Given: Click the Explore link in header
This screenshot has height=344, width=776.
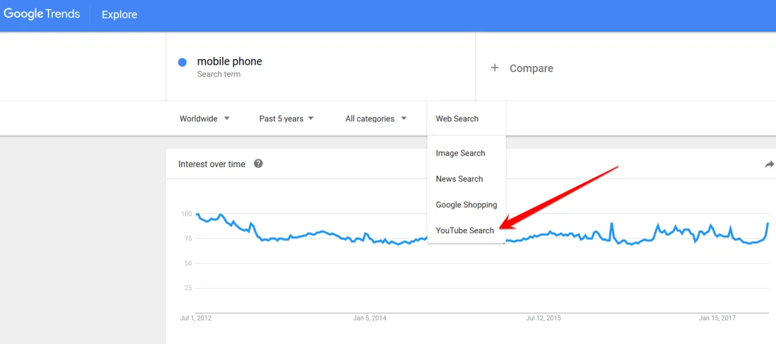Looking at the screenshot, I should point(119,15).
